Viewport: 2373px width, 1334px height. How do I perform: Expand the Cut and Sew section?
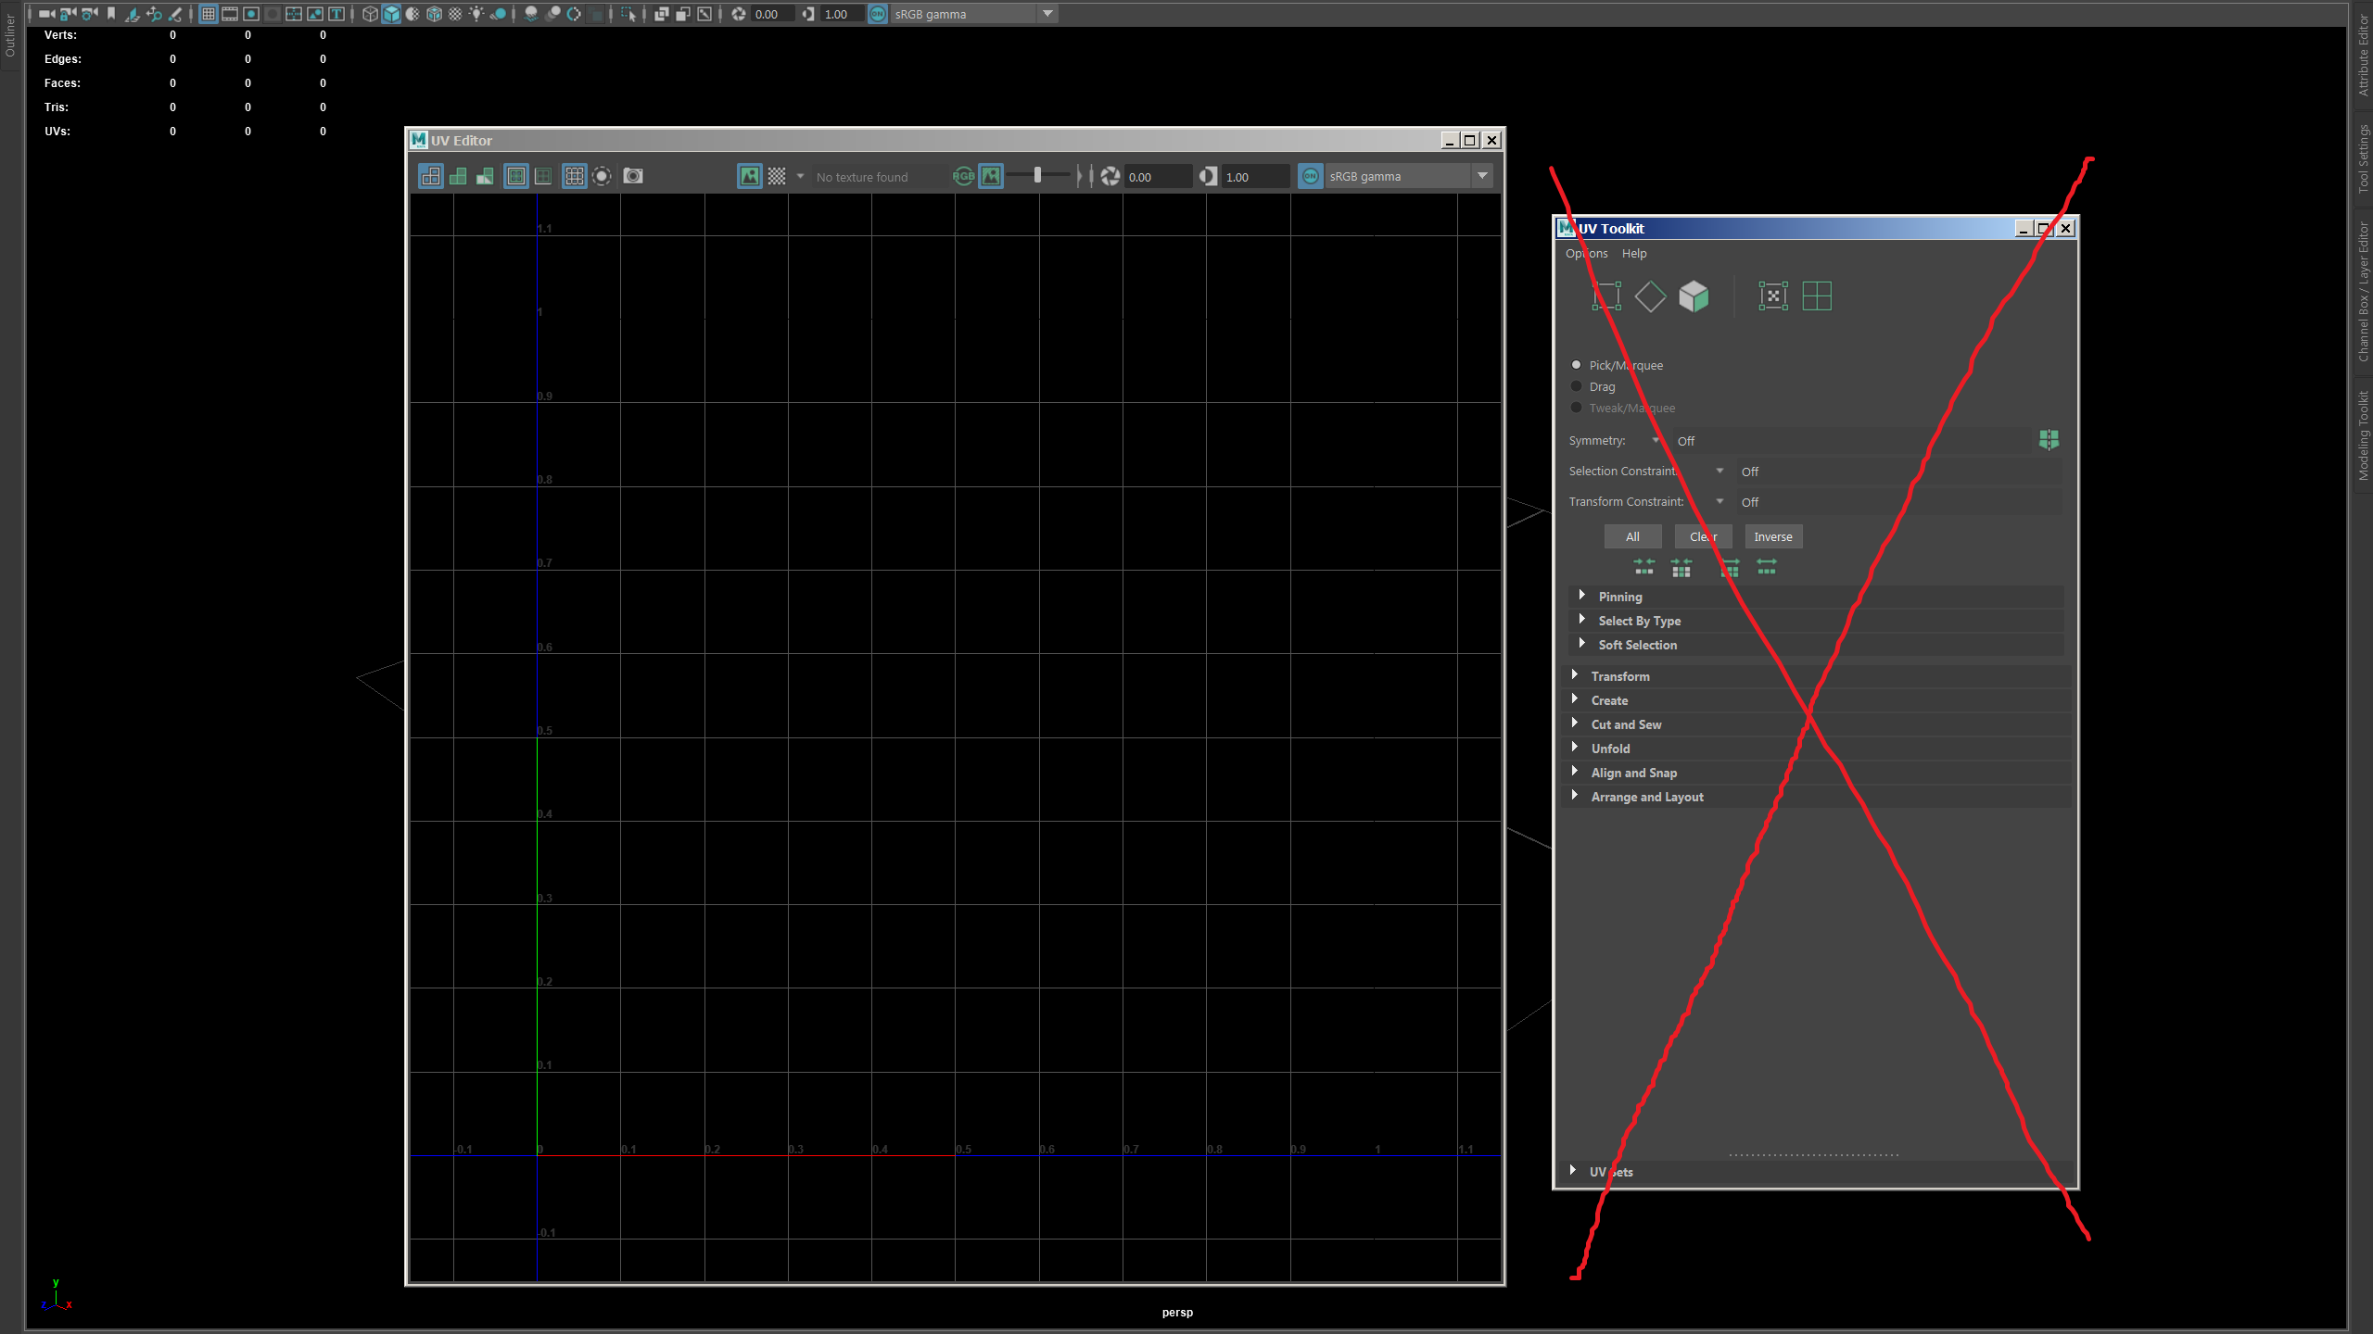tap(1626, 724)
